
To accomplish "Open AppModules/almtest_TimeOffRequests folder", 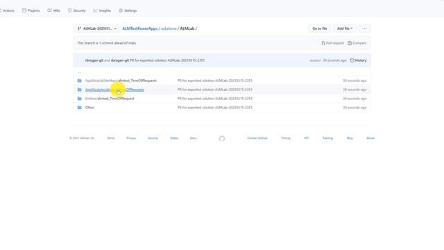I will coord(114,90).
